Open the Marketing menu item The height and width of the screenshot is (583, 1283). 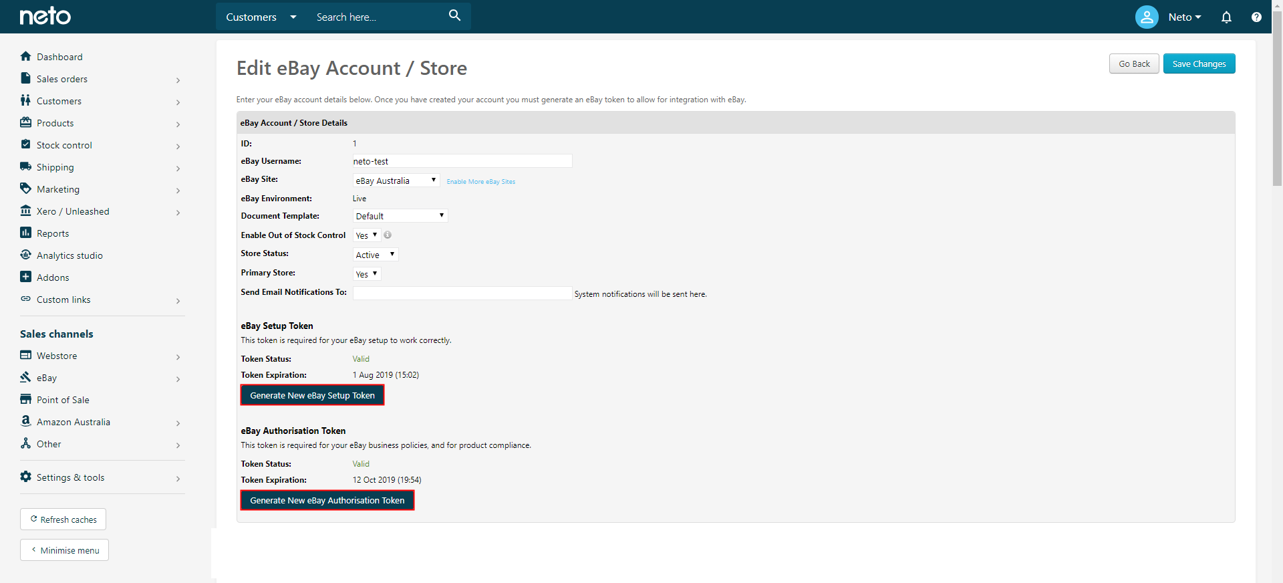(58, 189)
